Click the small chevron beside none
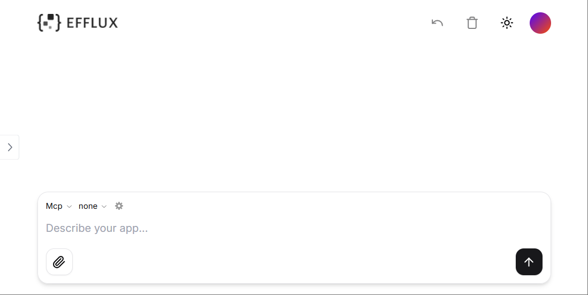 coord(104,207)
